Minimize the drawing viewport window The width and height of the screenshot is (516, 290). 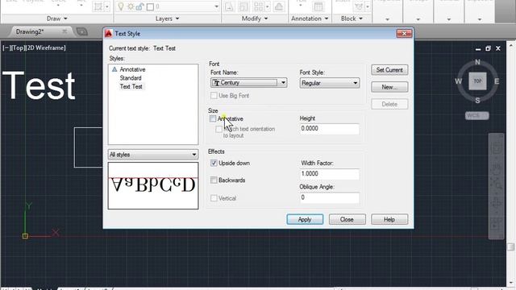(x=478, y=48)
